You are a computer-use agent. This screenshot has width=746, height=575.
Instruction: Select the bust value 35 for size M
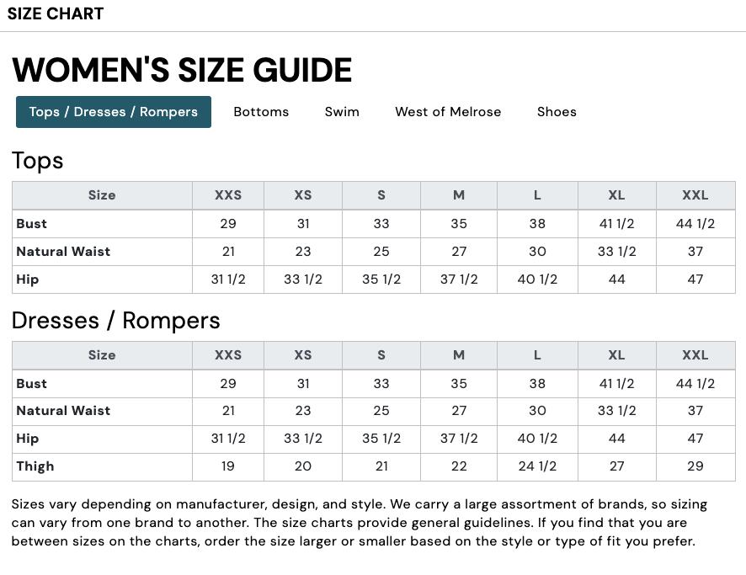[x=459, y=223]
